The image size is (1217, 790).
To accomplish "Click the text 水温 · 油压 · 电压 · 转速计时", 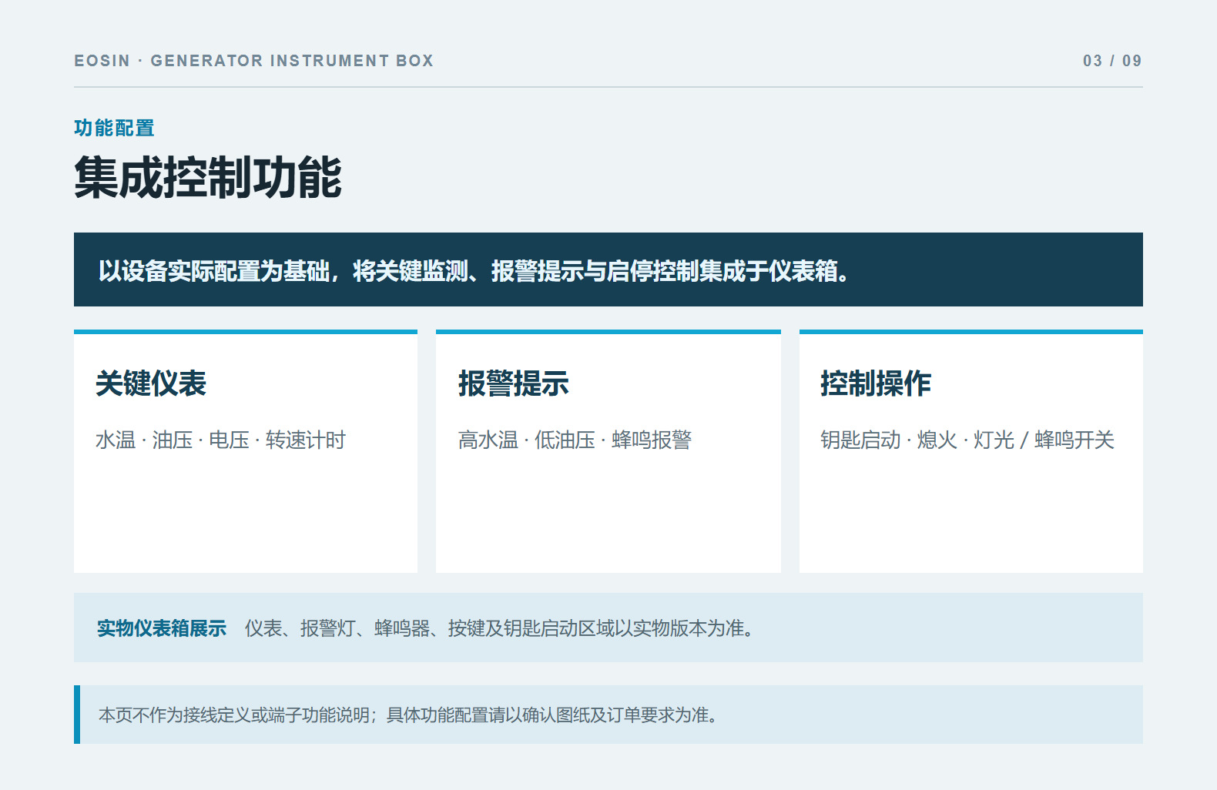I will (220, 440).
